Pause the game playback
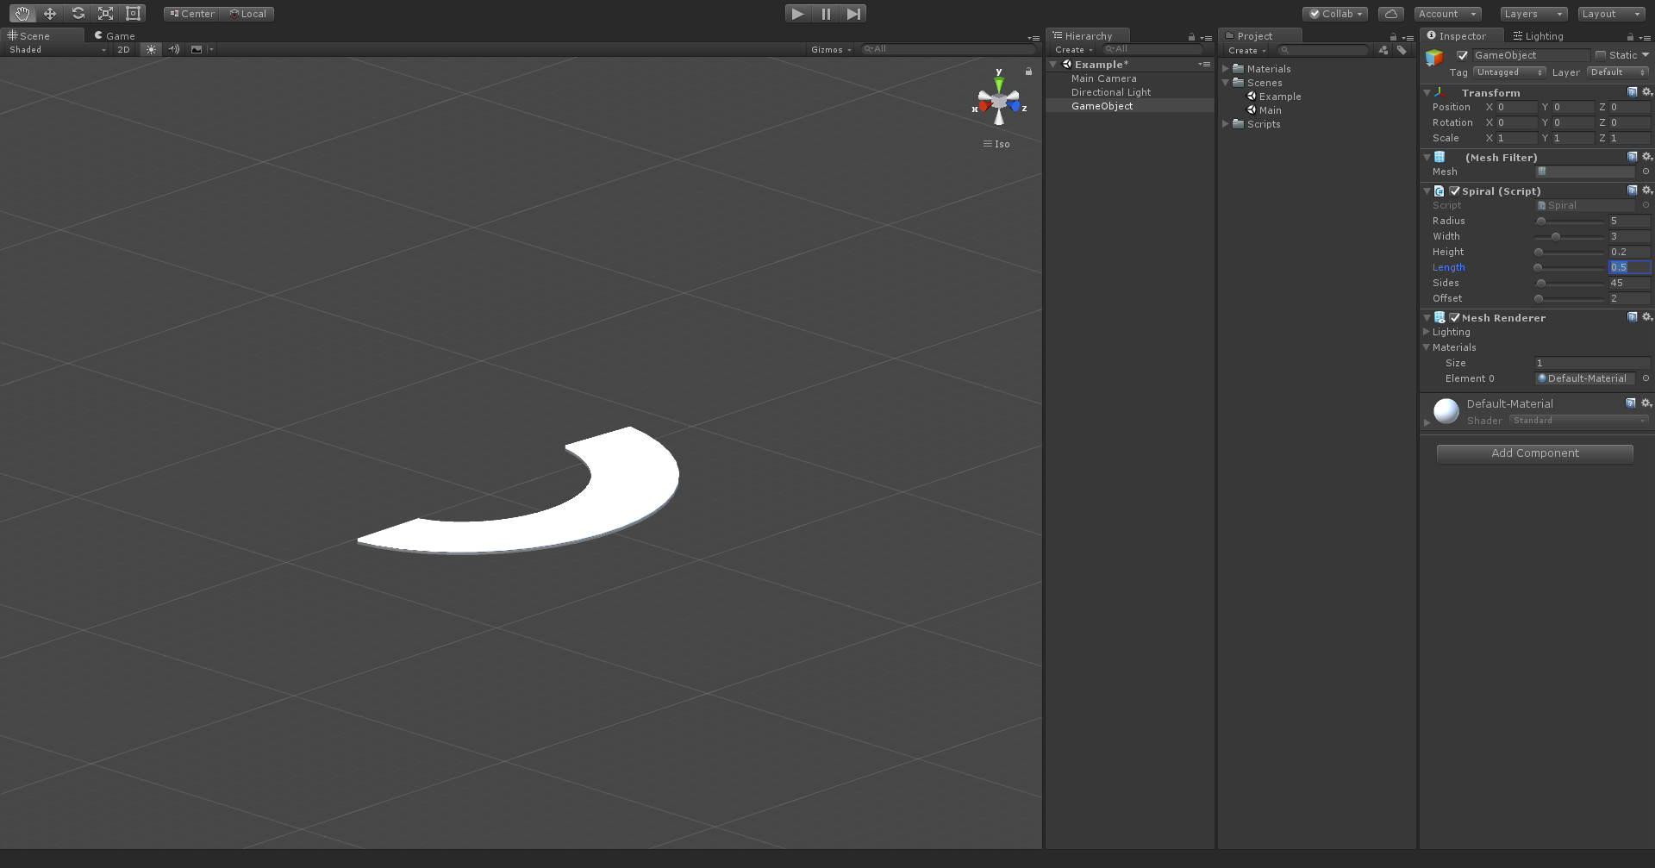 826,14
